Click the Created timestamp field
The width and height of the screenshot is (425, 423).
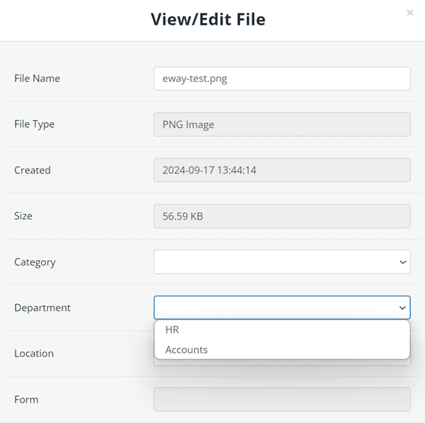coord(281,170)
